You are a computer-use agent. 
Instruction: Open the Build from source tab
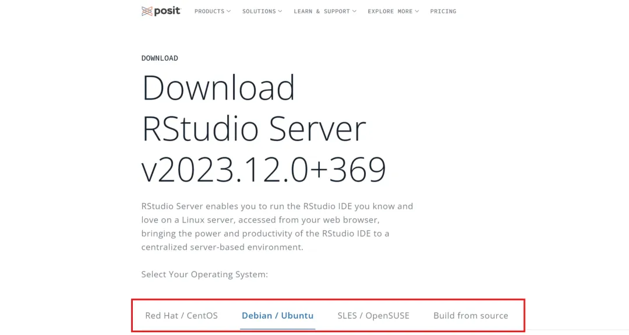471,315
